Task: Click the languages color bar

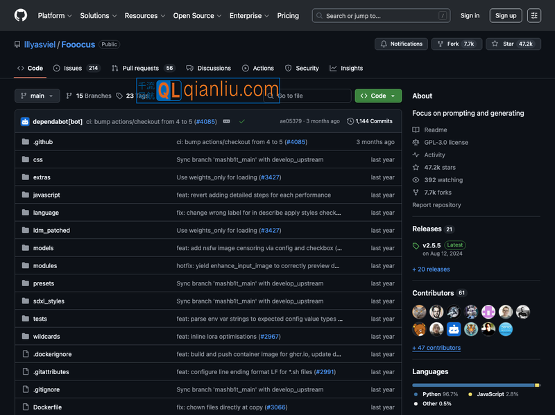Action: click(475, 385)
